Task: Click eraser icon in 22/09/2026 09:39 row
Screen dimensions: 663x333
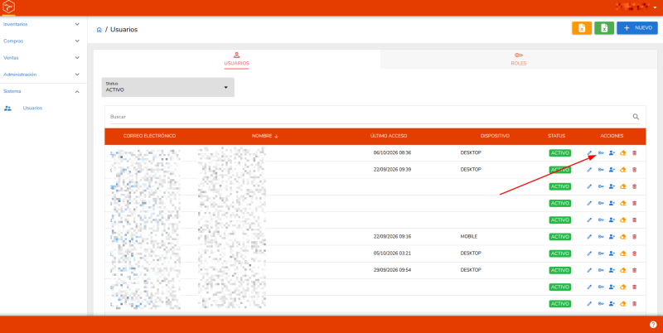Action: 623,170
